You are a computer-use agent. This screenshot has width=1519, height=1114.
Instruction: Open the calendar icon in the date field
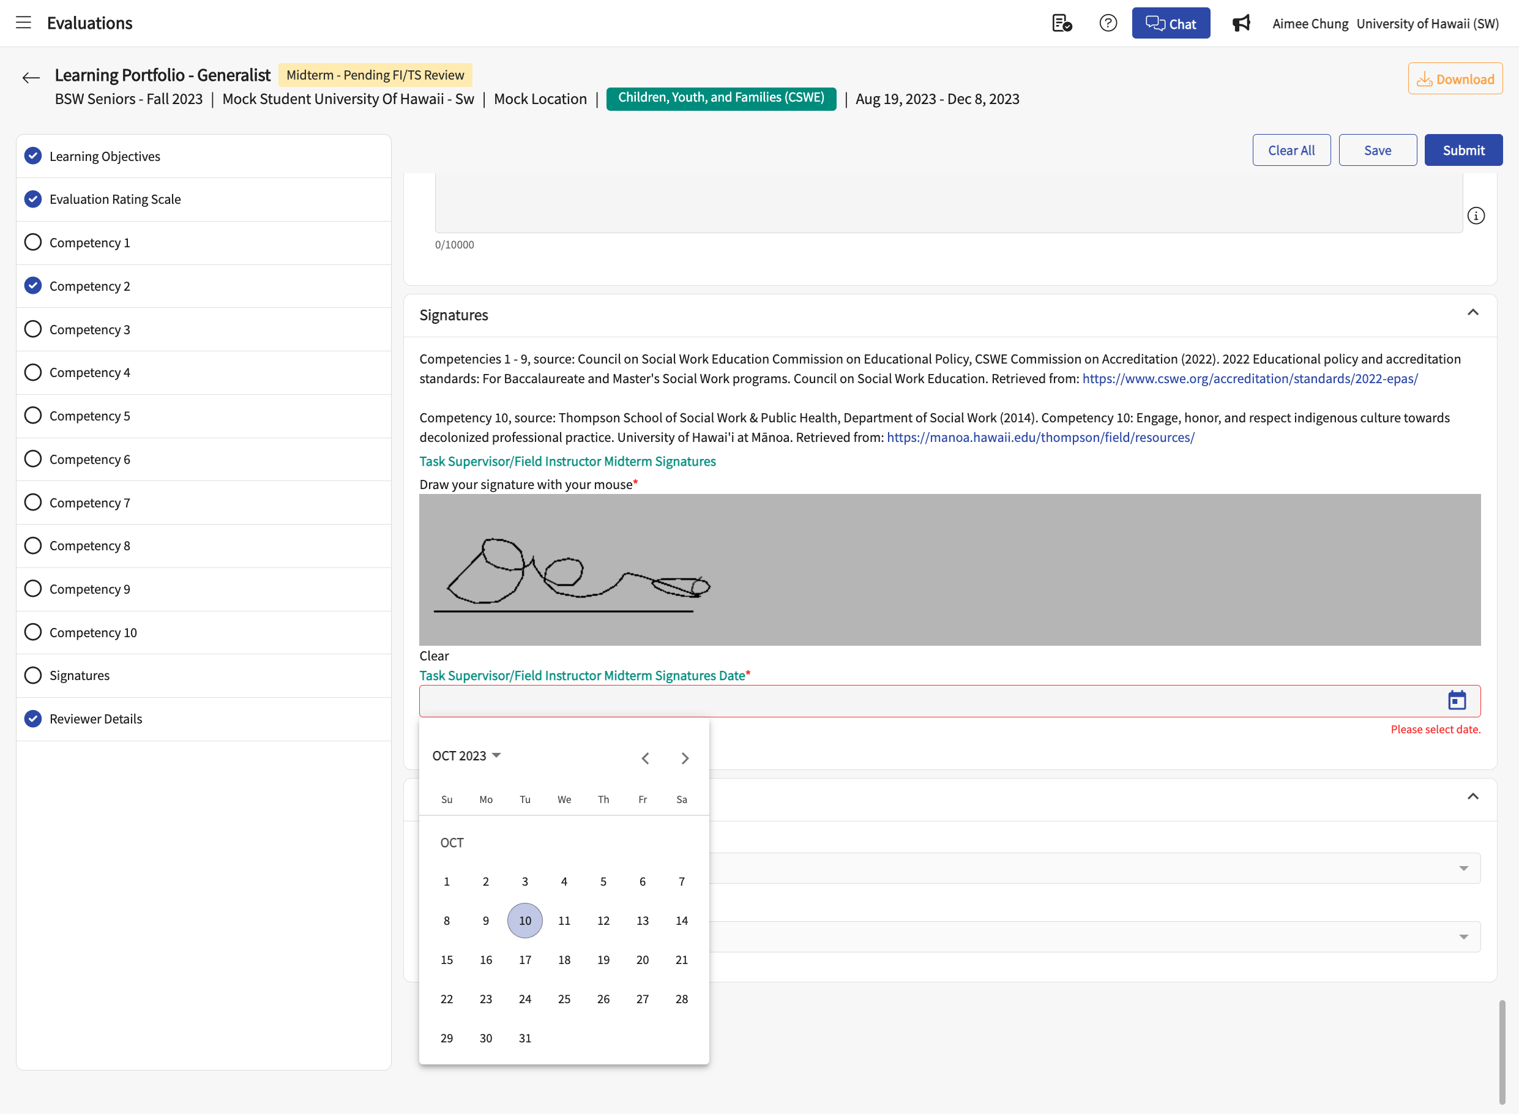pos(1457,701)
